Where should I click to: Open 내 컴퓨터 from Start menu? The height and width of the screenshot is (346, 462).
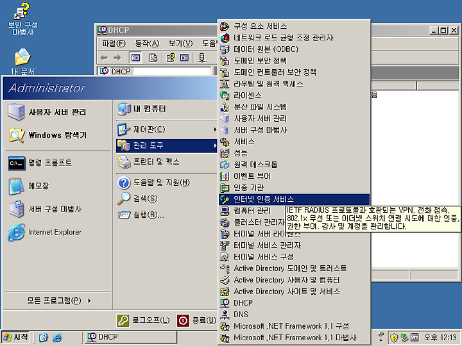(x=166, y=109)
